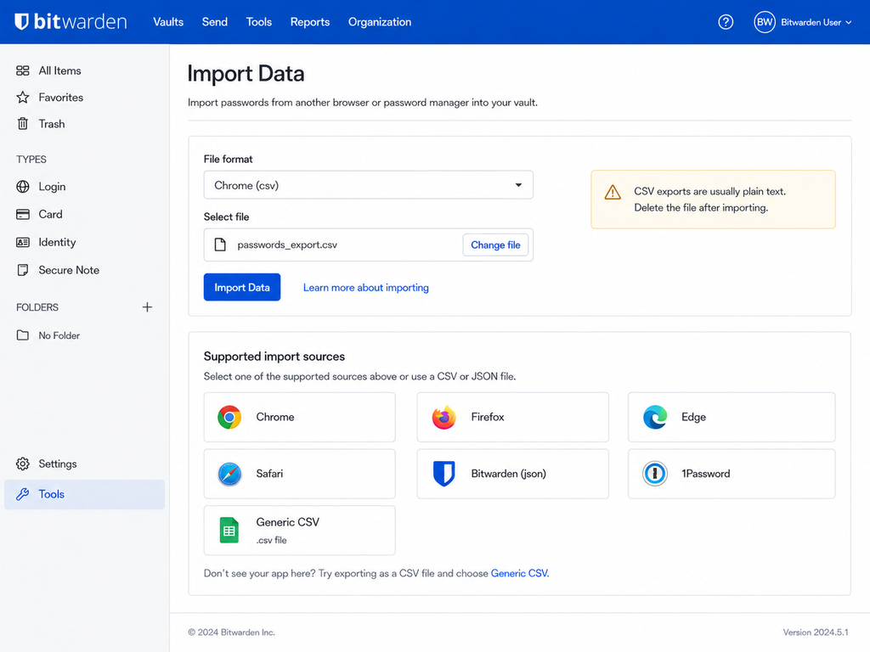Click the Bitwarden shield logo

click(x=21, y=21)
